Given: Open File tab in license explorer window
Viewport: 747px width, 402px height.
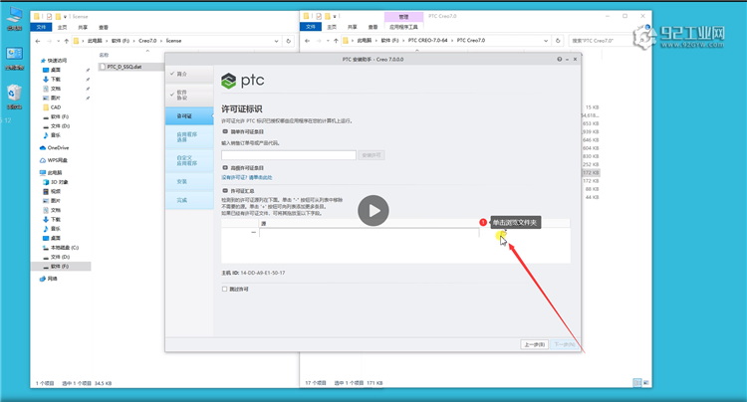Looking at the screenshot, I should click(42, 27).
